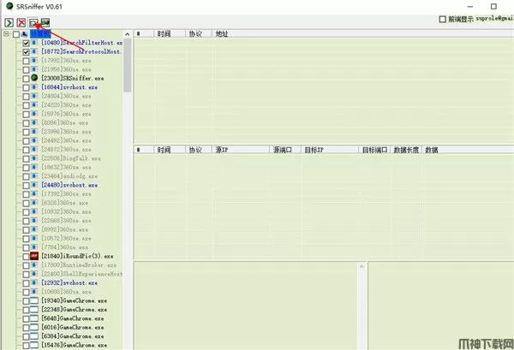Click the 目标IP column header
Screen dimensions: 514x350
tap(314, 150)
